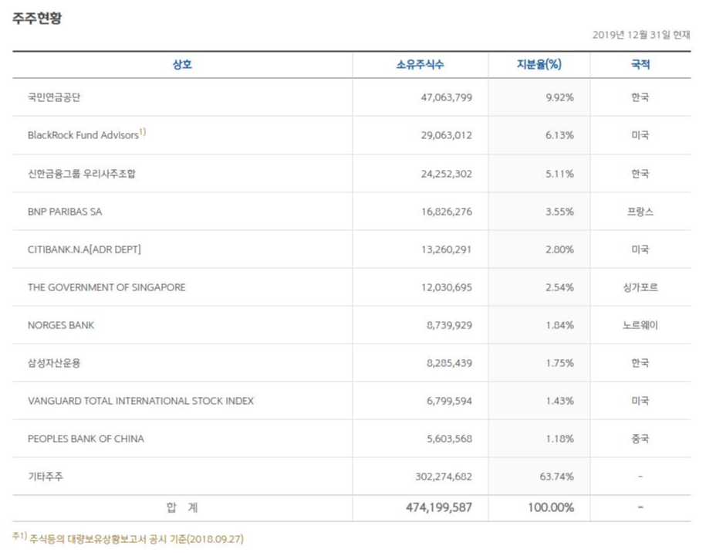This screenshot has height=553, width=706.
Task: Select BlackRock Fund Advisors name
Action: click(x=83, y=135)
